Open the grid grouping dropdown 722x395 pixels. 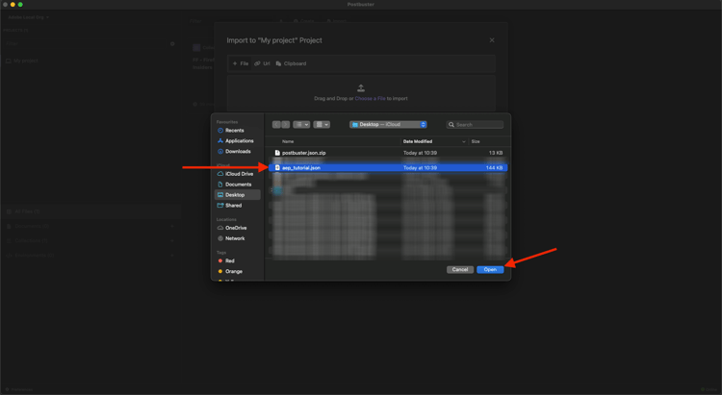322,125
